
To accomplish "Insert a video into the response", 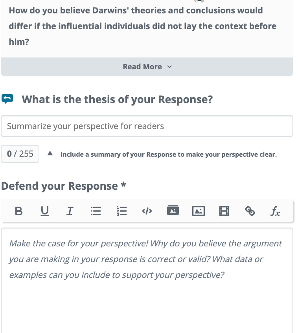I will (x=224, y=211).
